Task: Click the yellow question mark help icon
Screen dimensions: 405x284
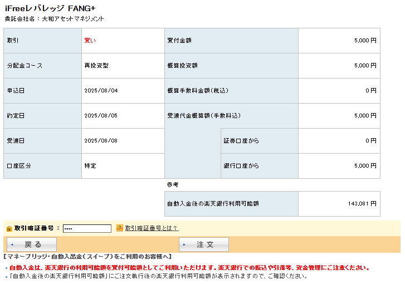Action: click(x=120, y=228)
